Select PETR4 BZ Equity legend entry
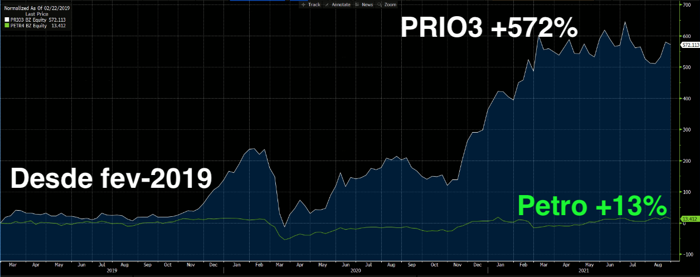 click(x=28, y=25)
